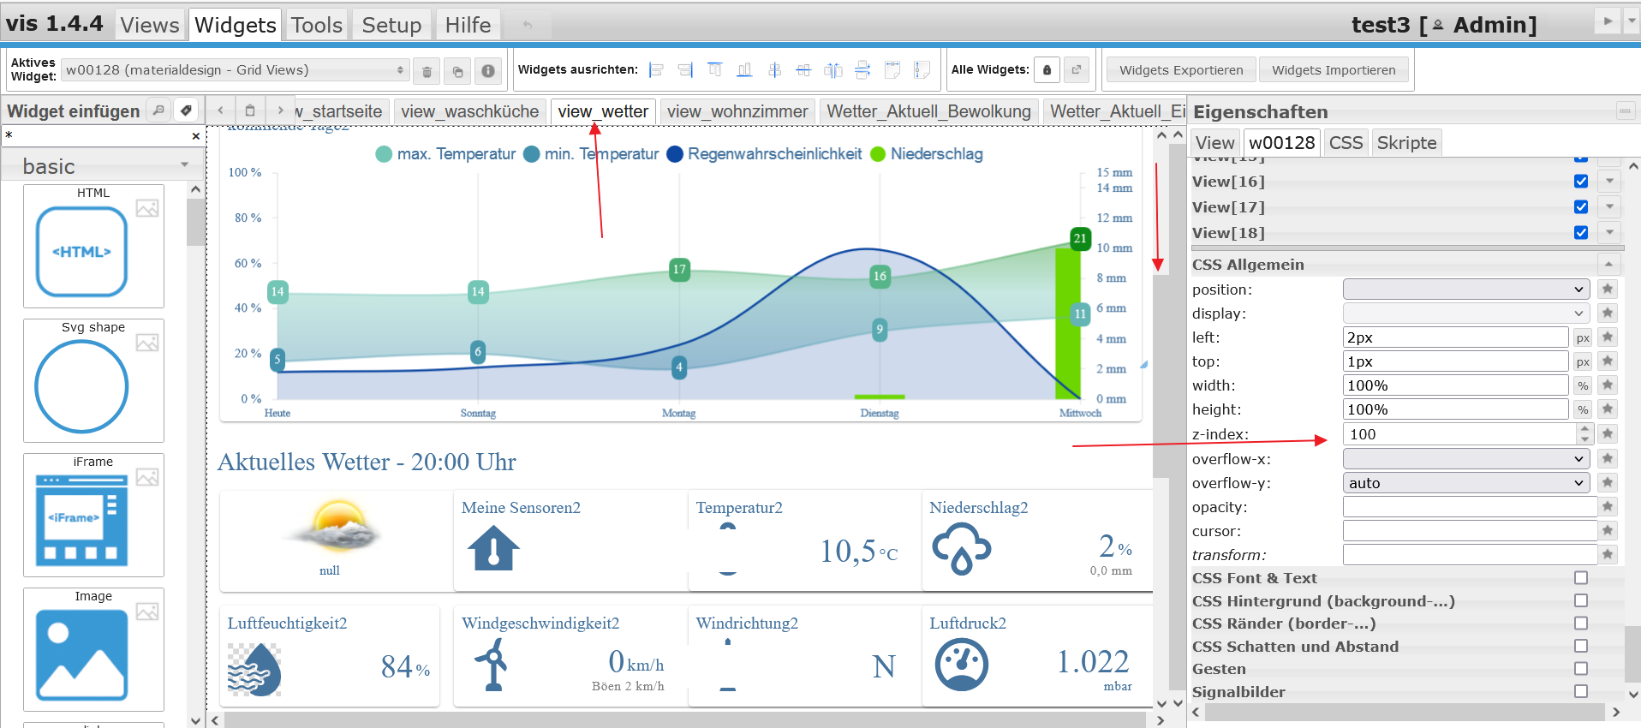Viewport: 1641px width, 728px height.
Task: Distribute widgets with equal vertical spacing
Action: tap(862, 70)
